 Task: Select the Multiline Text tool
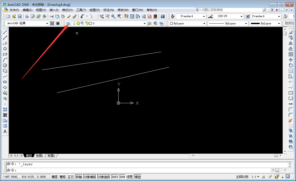pyautogui.click(x=5, y=132)
